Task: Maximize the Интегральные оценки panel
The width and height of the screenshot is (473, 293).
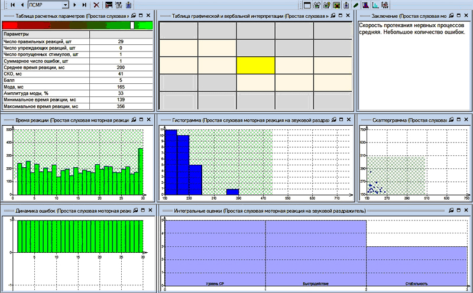Action: pos(459,210)
